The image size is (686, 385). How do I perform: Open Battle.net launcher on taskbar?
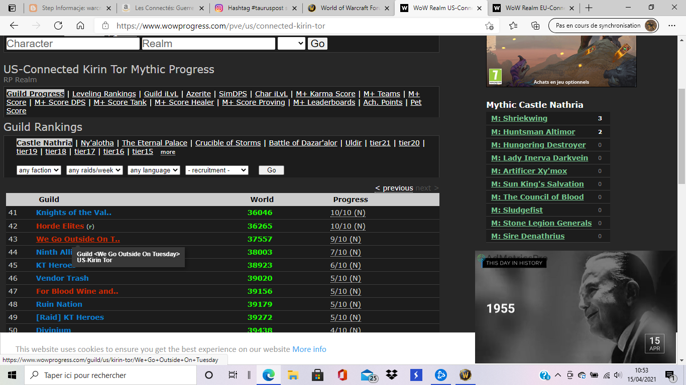(x=441, y=375)
